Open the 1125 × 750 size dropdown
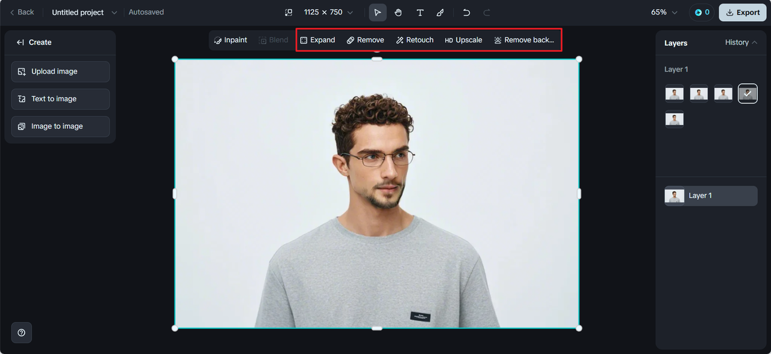771x354 pixels. pyautogui.click(x=328, y=12)
